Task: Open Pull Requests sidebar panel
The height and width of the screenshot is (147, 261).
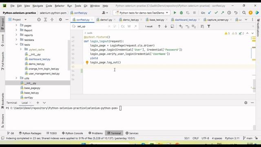Action: coord(2,61)
